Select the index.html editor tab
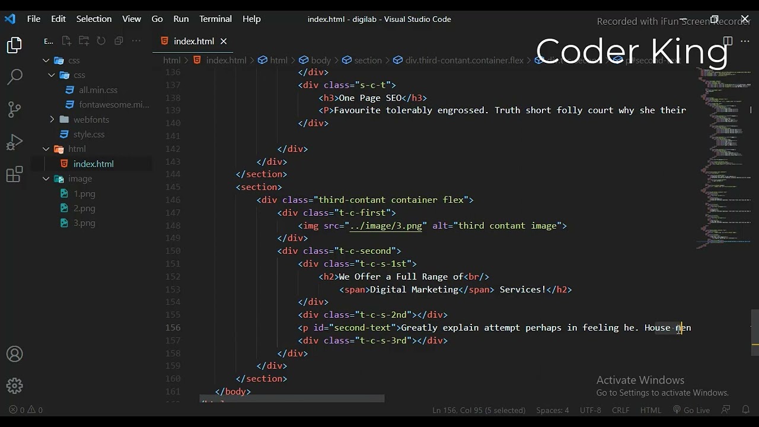 [x=193, y=41]
